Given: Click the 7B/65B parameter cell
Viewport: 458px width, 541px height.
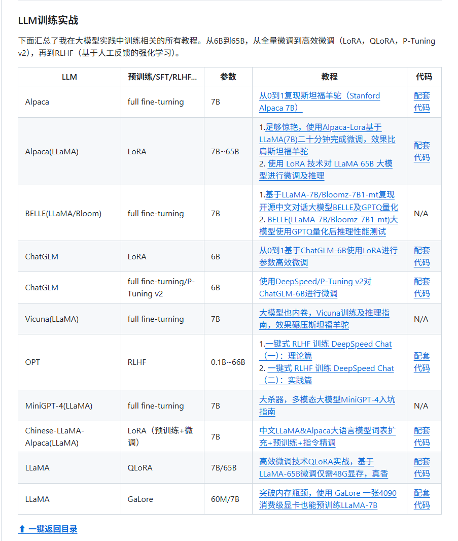Looking at the screenshot, I should tap(228, 467).
